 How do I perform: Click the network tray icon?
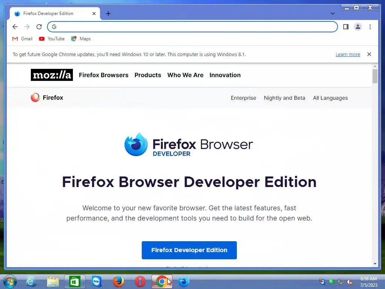pos(341,281)
